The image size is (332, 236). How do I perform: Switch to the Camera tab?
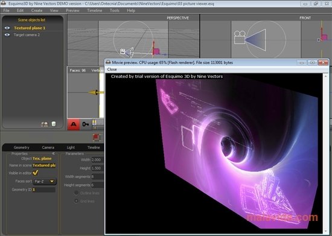coord(48,147)
